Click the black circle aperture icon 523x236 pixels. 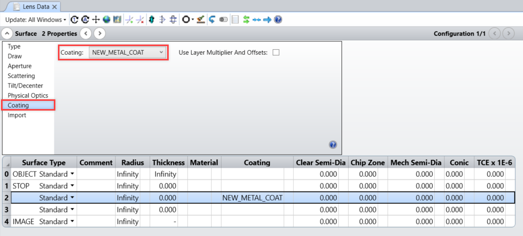click(186, 20)
